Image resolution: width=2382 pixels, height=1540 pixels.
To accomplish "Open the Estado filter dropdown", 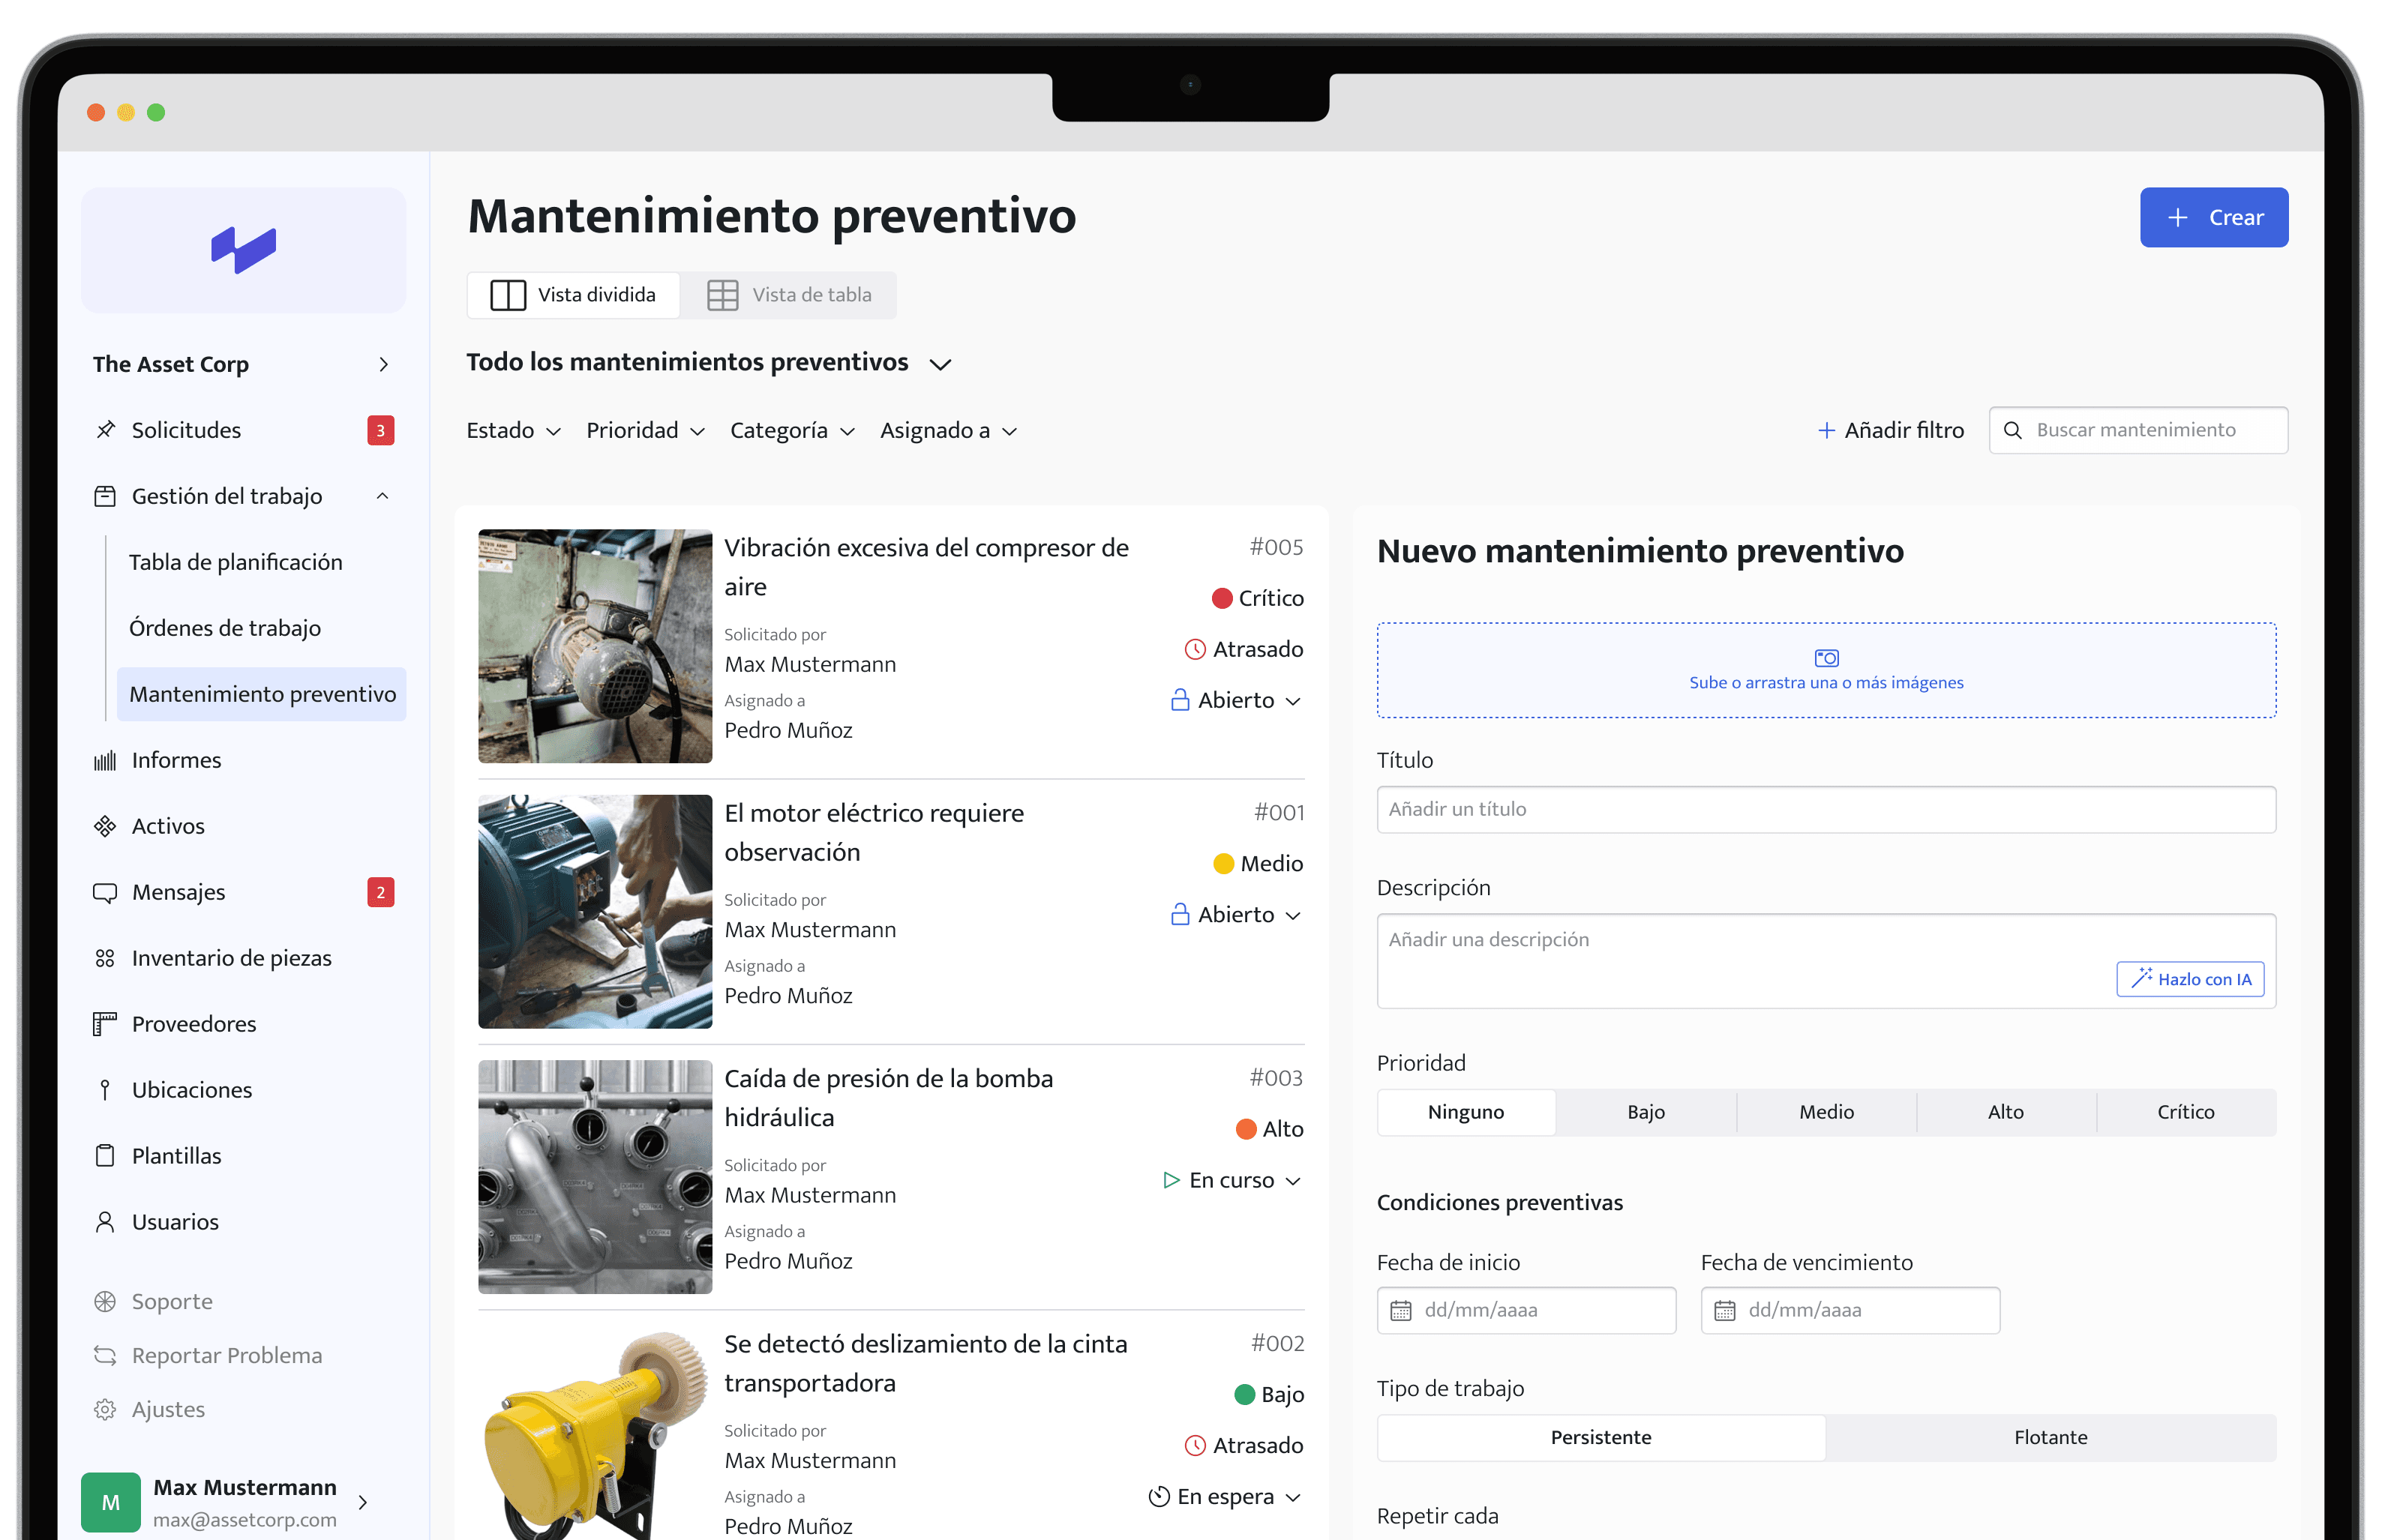I will tap(514, 430).
